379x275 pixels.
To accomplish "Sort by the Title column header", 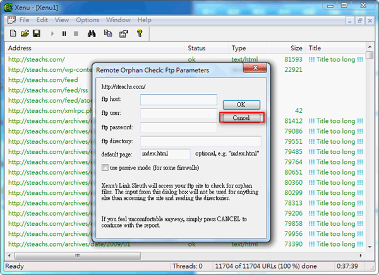I will [x=335, y=48].
